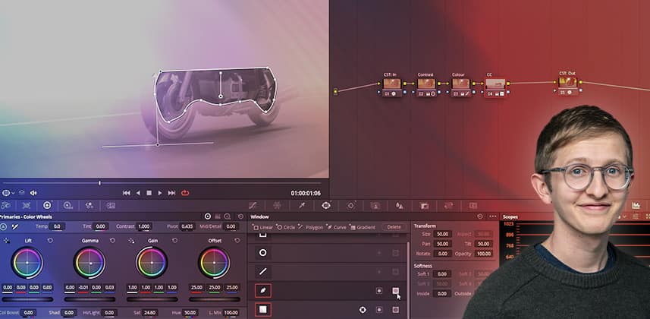
Task: Stop playback
Action: [x=149, y=193]
